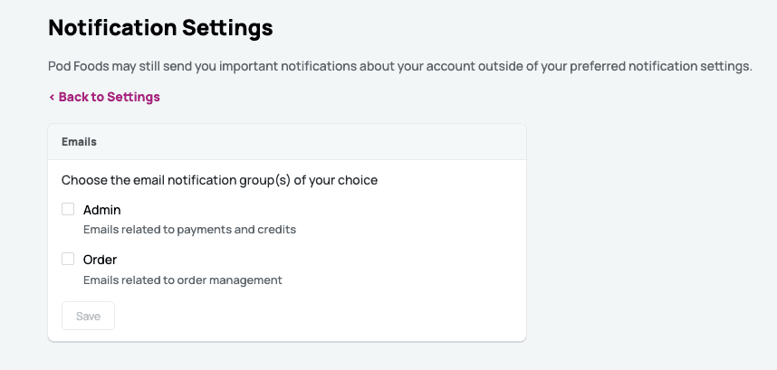Image resolution: width=777 pixels, height=370 pixels.
Task: Click 'Emails related to order management' description
Action: (182, 280)
